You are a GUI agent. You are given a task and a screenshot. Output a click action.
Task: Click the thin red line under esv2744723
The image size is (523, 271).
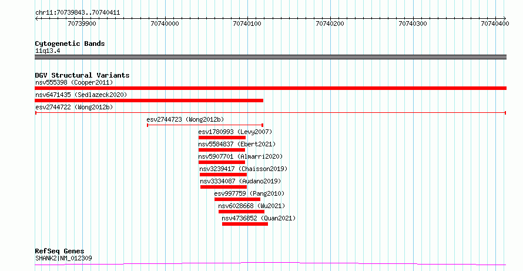(x=205, y=125)
